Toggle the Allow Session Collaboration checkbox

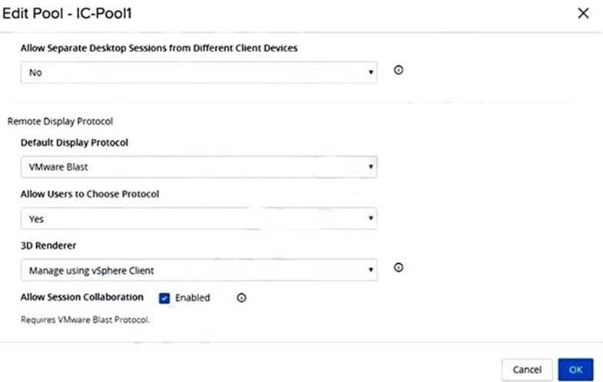point(164,298)
